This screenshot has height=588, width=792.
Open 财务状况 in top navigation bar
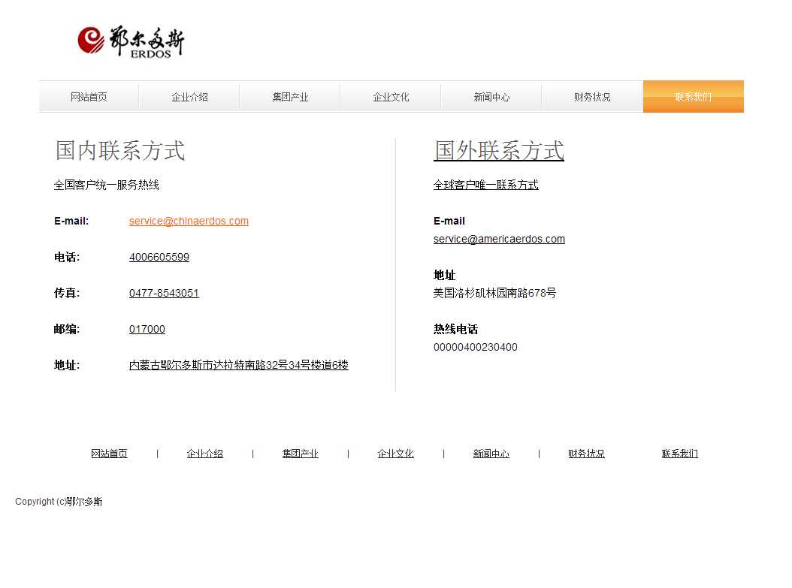pos(592,97)
